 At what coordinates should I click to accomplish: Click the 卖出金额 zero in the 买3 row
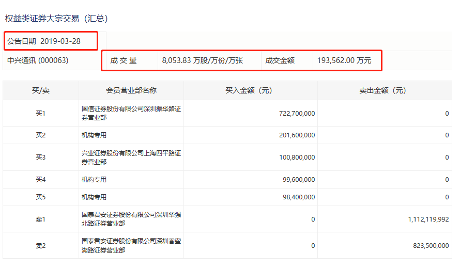pos(447,158)
